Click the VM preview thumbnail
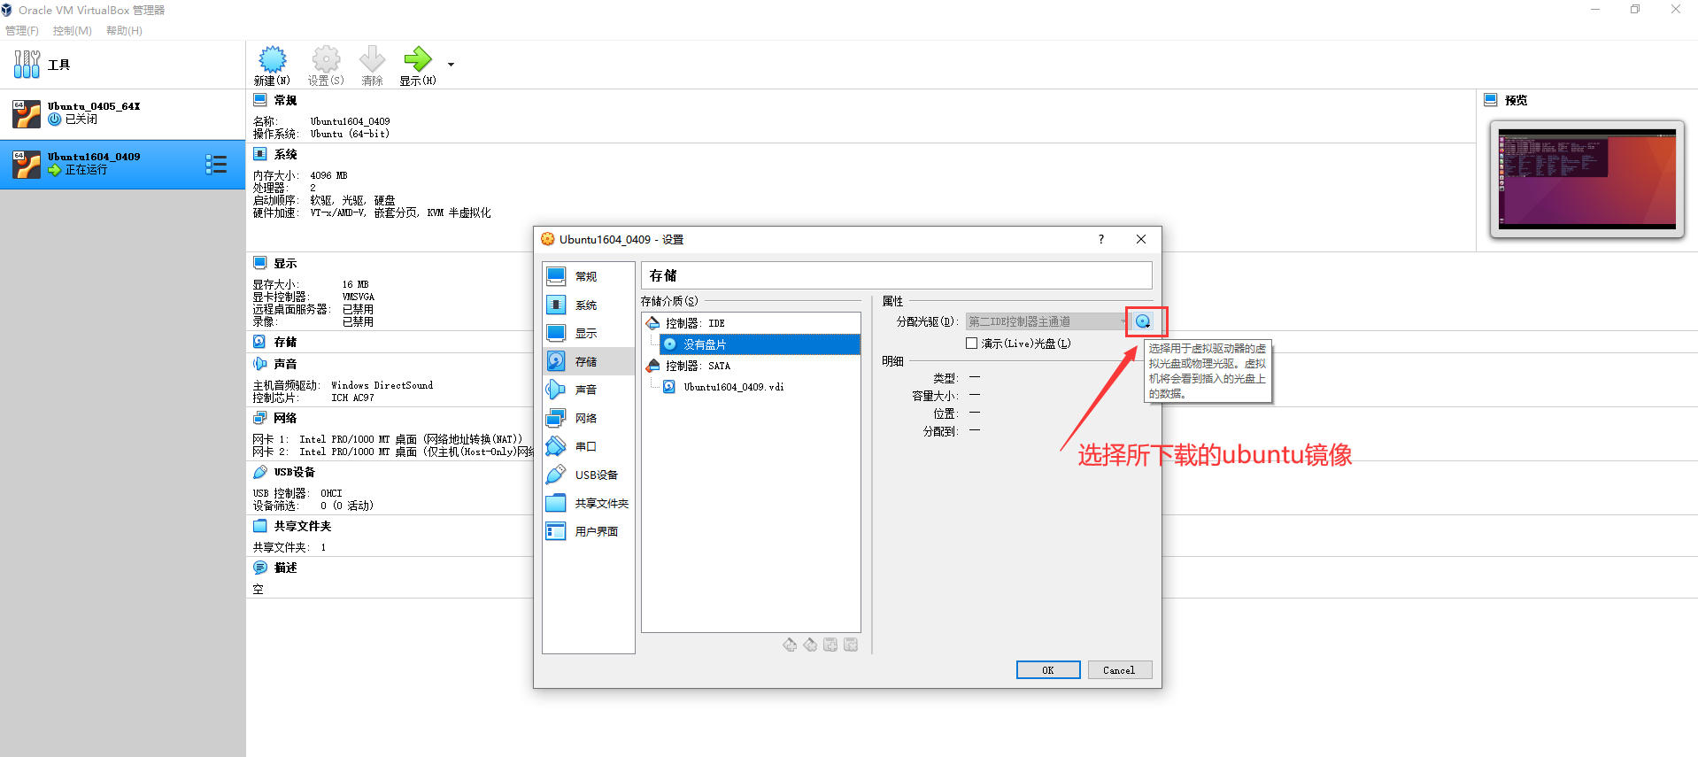 (1586, 180)
